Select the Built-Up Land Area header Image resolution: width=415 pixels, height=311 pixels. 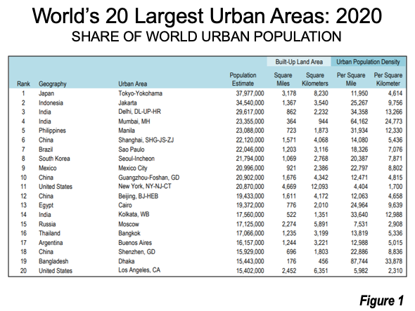[299, 62]
